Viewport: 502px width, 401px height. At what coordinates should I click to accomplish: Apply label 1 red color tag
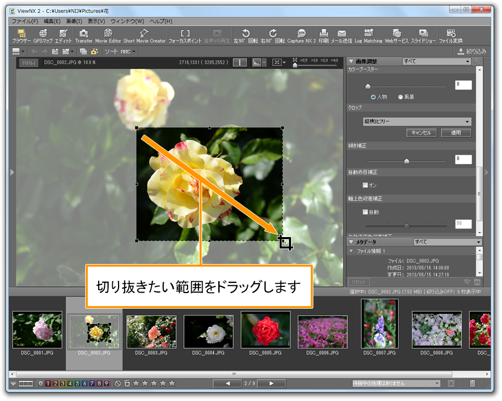pyautogui.click(x=48, y=383)
